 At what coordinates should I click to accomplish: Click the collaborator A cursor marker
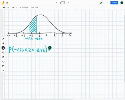[x=50, y=48]
